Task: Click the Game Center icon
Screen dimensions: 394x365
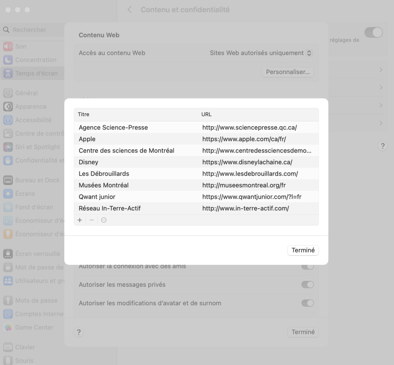Action: [x=8, y=327]
